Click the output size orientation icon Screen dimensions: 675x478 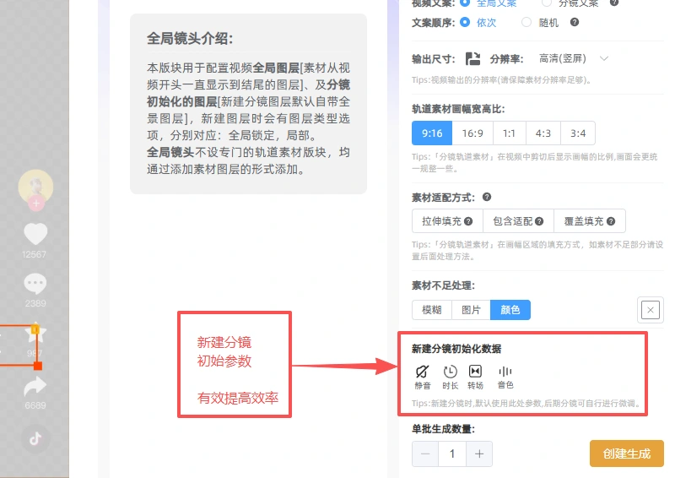[472, 58]
